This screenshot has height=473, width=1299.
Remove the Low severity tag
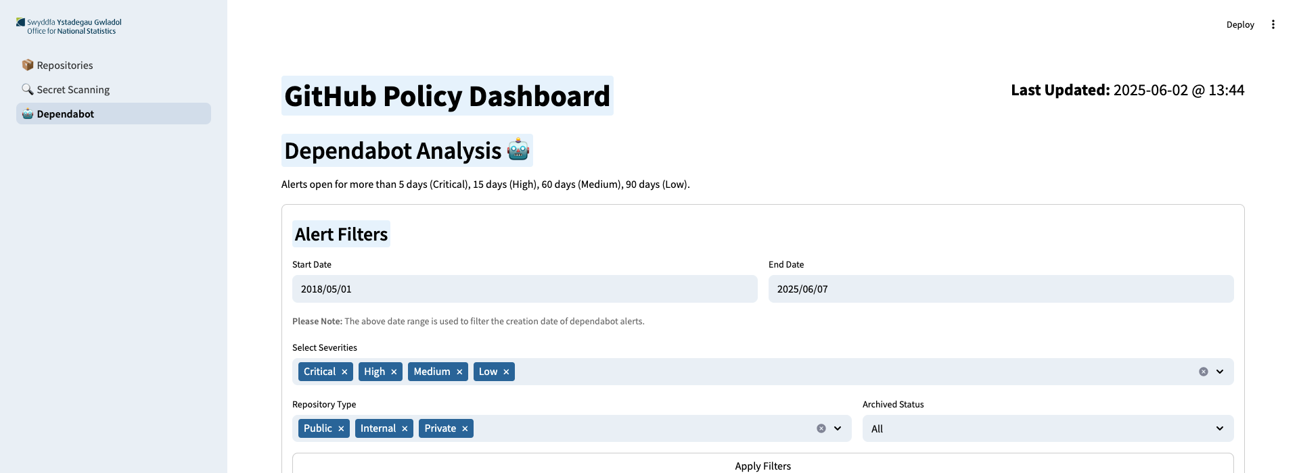click(x=506, y=372)
